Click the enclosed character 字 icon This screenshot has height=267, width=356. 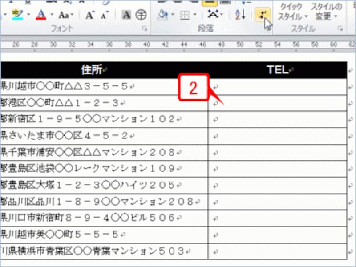[141, 15]
